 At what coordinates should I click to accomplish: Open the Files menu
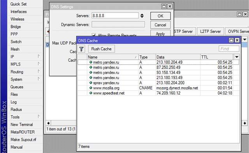pos(14,95)
